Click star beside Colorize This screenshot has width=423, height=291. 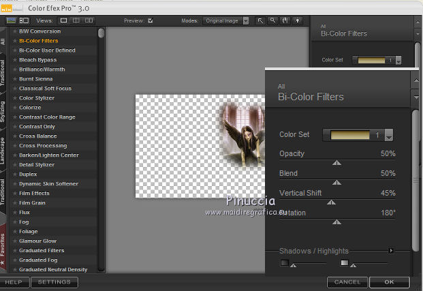click(x=15, y=108)
